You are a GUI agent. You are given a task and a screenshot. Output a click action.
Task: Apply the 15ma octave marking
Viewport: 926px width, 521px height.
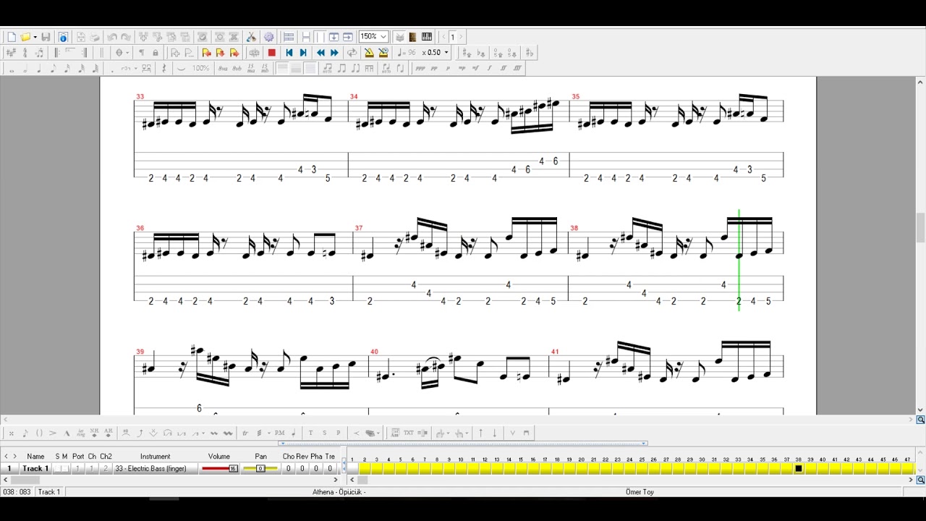tap(251, 69)
